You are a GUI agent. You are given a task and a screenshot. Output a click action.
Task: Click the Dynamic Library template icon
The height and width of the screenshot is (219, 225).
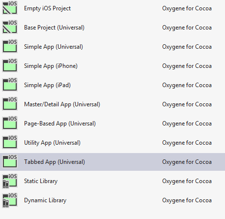10,200
